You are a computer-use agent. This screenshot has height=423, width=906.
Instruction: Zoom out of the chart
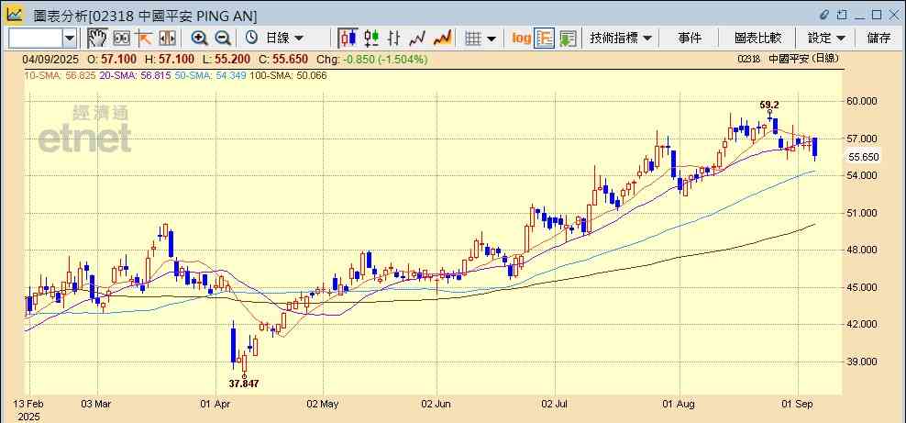tap(223, 39)
